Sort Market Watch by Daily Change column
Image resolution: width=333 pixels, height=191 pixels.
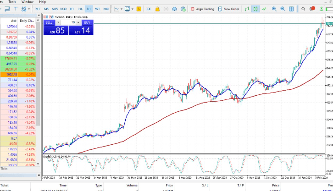click(27, 21)
